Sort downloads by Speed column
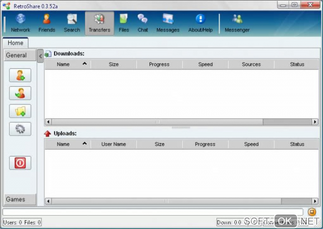This screenshot has height=229, width=323. pos(206,64)
